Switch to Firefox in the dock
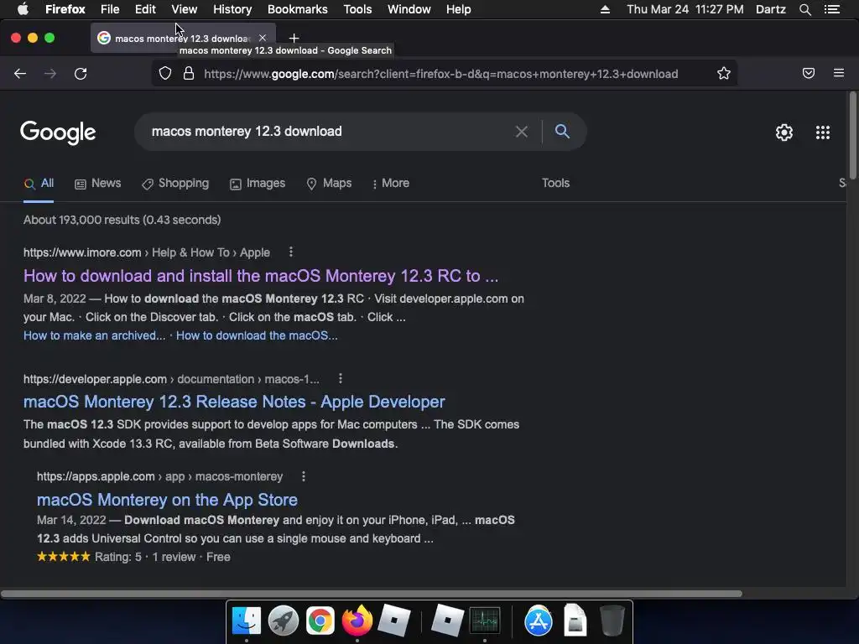The height and width of the screenshot is (644, 859). pyautogui.click(x=357, y=621)
